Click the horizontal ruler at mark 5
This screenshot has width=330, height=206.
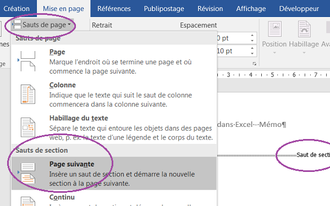272,75
